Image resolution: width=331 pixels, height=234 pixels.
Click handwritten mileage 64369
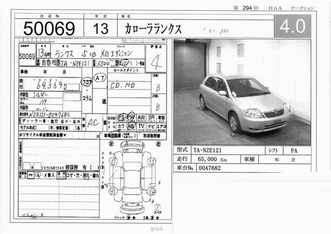50,85
